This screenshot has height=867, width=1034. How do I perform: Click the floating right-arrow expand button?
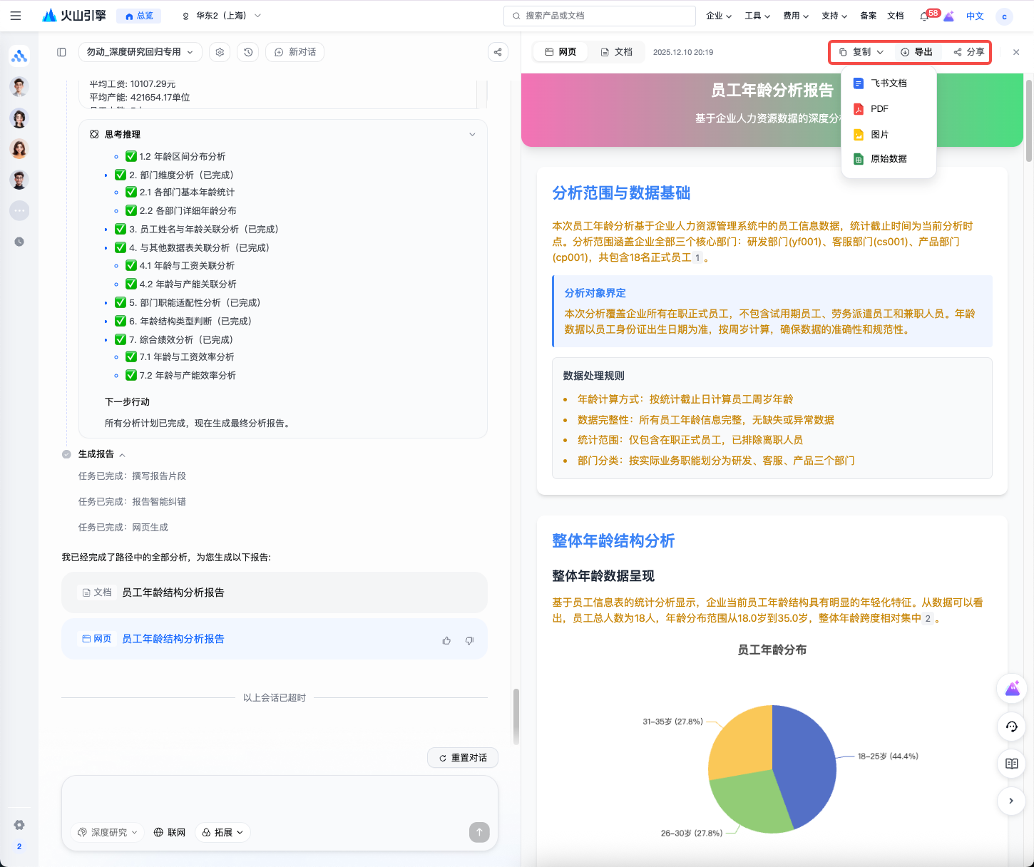point(1011,801)
